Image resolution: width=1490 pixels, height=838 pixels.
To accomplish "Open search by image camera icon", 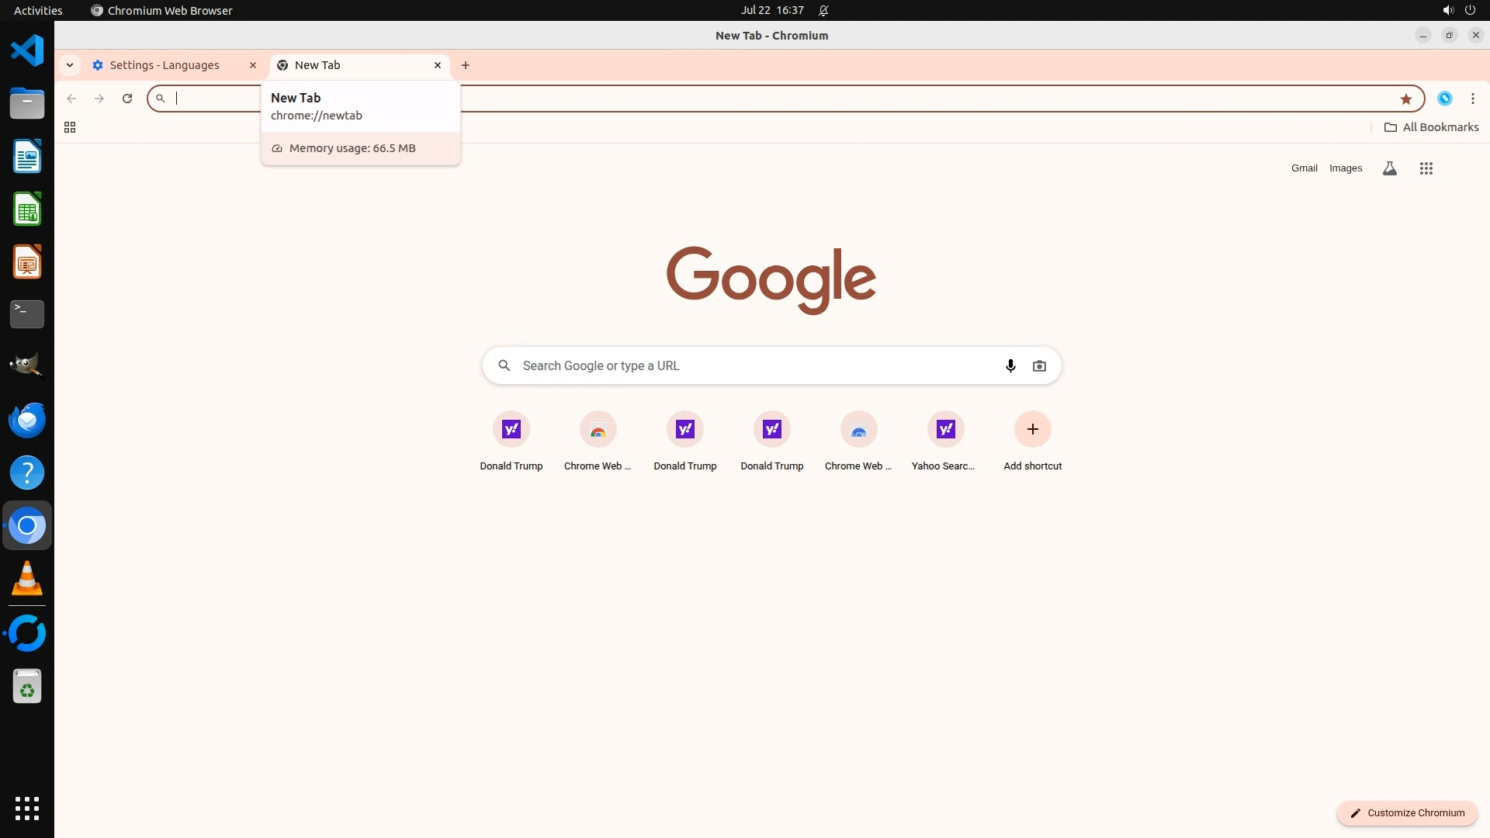I will [x=1039, y=365].
